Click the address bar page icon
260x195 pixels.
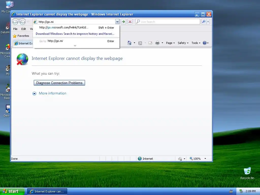click(35, 22)
